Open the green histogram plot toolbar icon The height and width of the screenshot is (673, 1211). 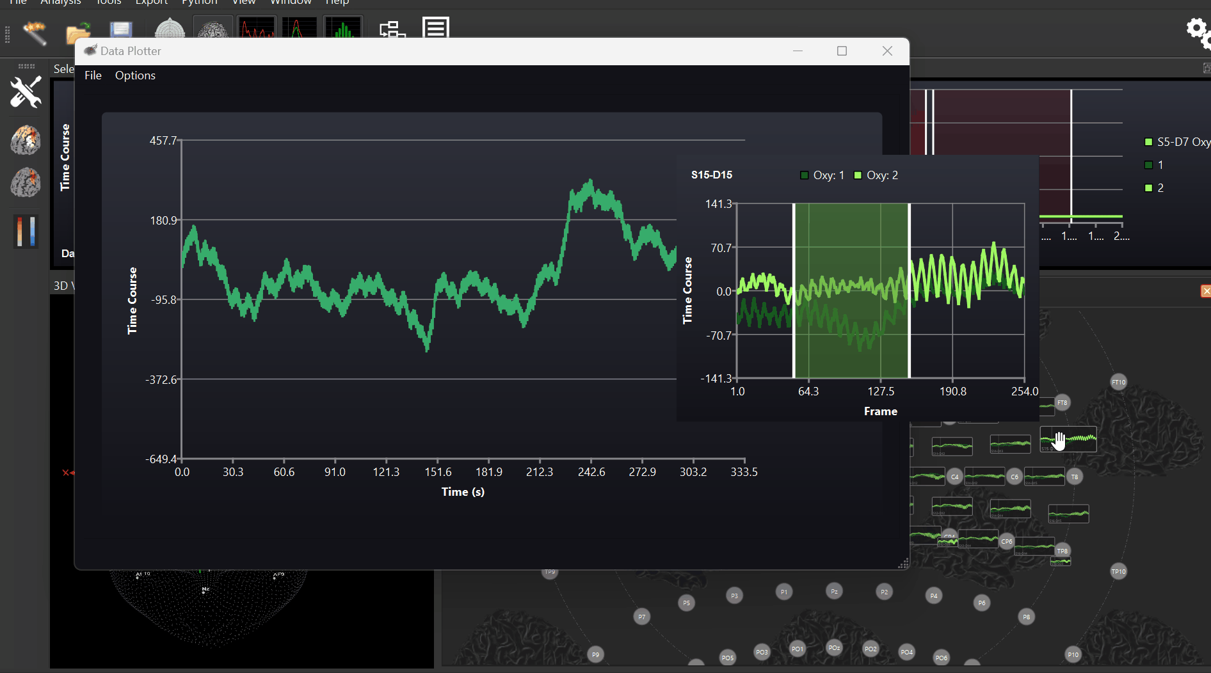(x=343, y=28)
